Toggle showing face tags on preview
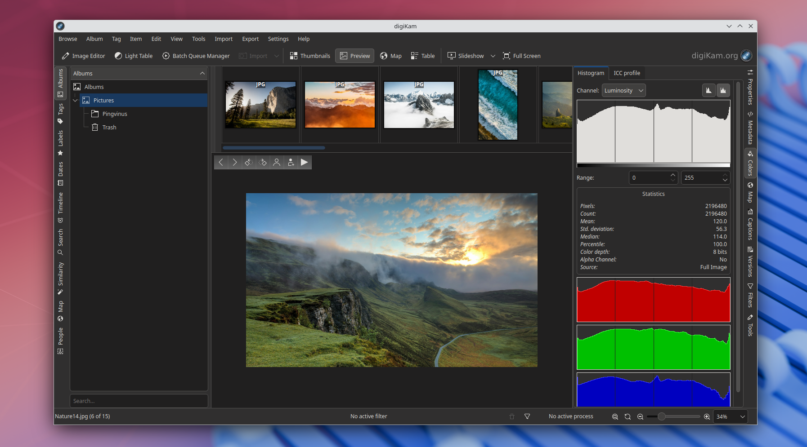Image resolution: width=807 pixels, height=447 pixels. click(277, 162)
